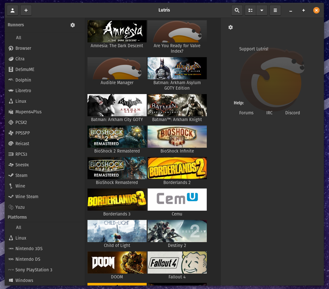Choose the RPCS3 runner icon
The image size is (329, 289).
click(x=11, y=154)
